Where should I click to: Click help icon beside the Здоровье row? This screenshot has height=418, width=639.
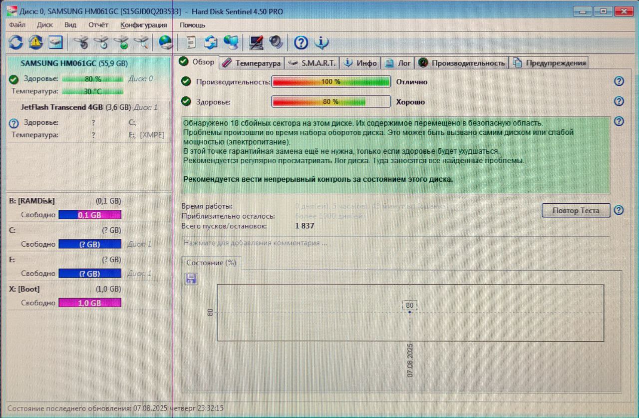pyautogui.click(x=619, y=101)
